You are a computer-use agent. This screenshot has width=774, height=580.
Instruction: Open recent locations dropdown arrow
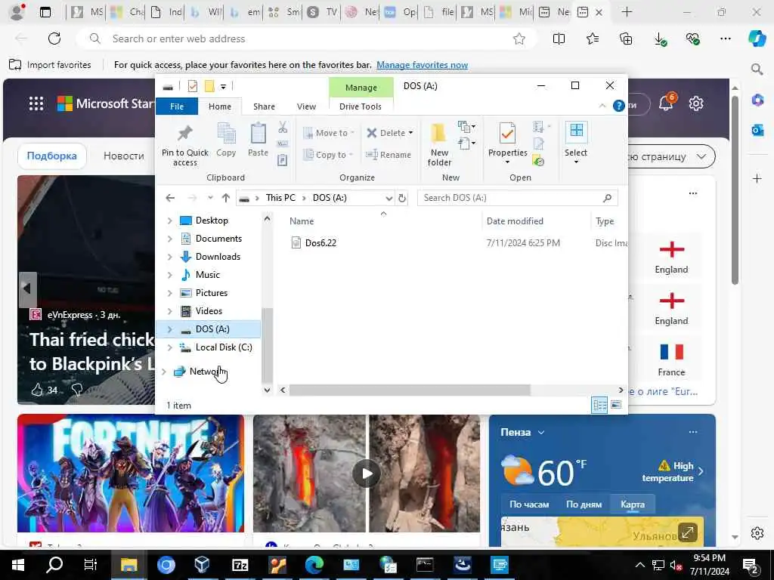click(210, 198)
